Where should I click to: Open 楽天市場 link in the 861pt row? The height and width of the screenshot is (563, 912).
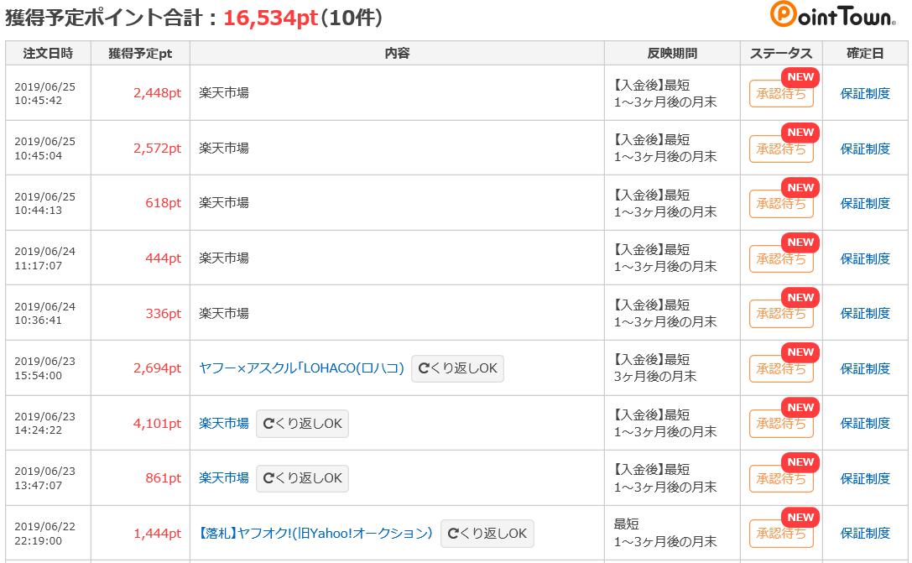click(224, 478)
